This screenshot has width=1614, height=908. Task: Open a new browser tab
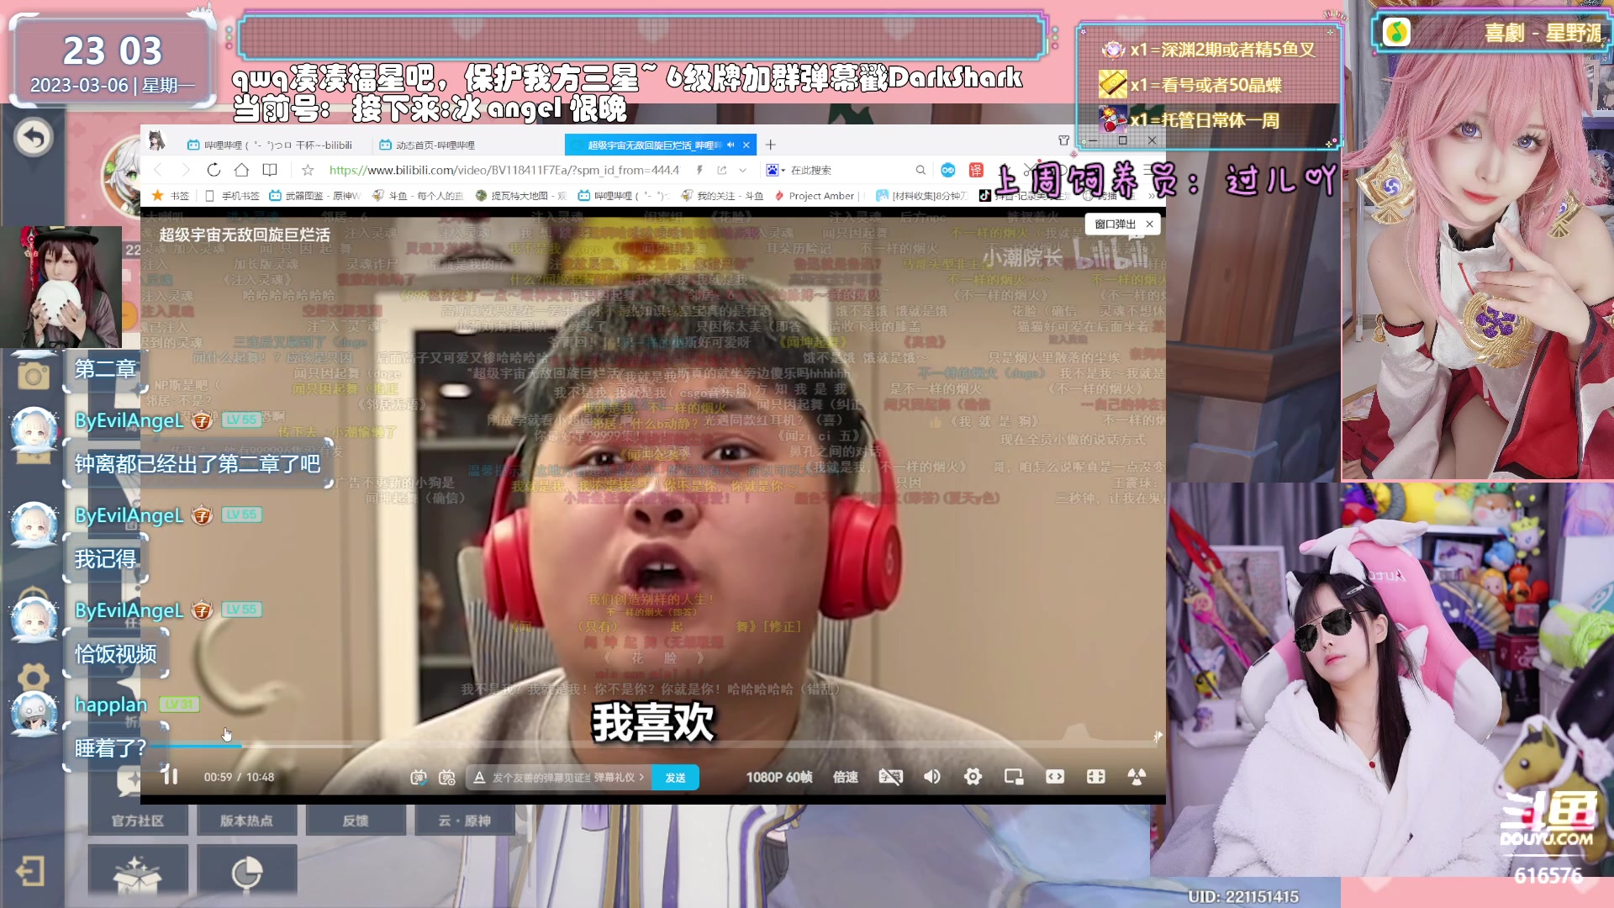[x=770, y=145]
